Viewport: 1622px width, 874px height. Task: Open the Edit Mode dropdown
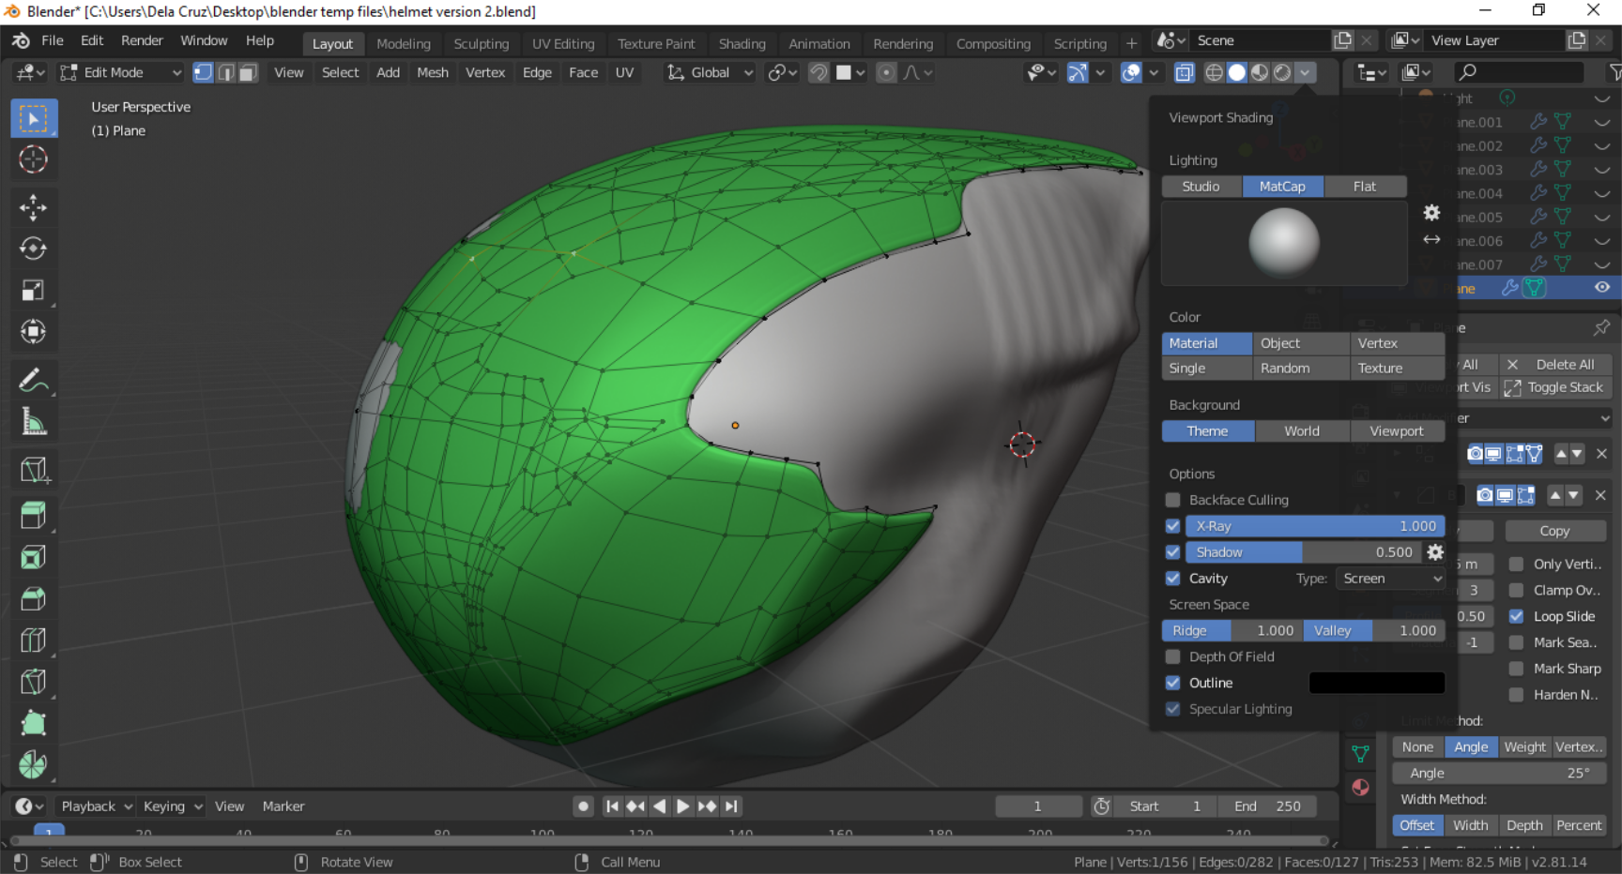point(119,73)
